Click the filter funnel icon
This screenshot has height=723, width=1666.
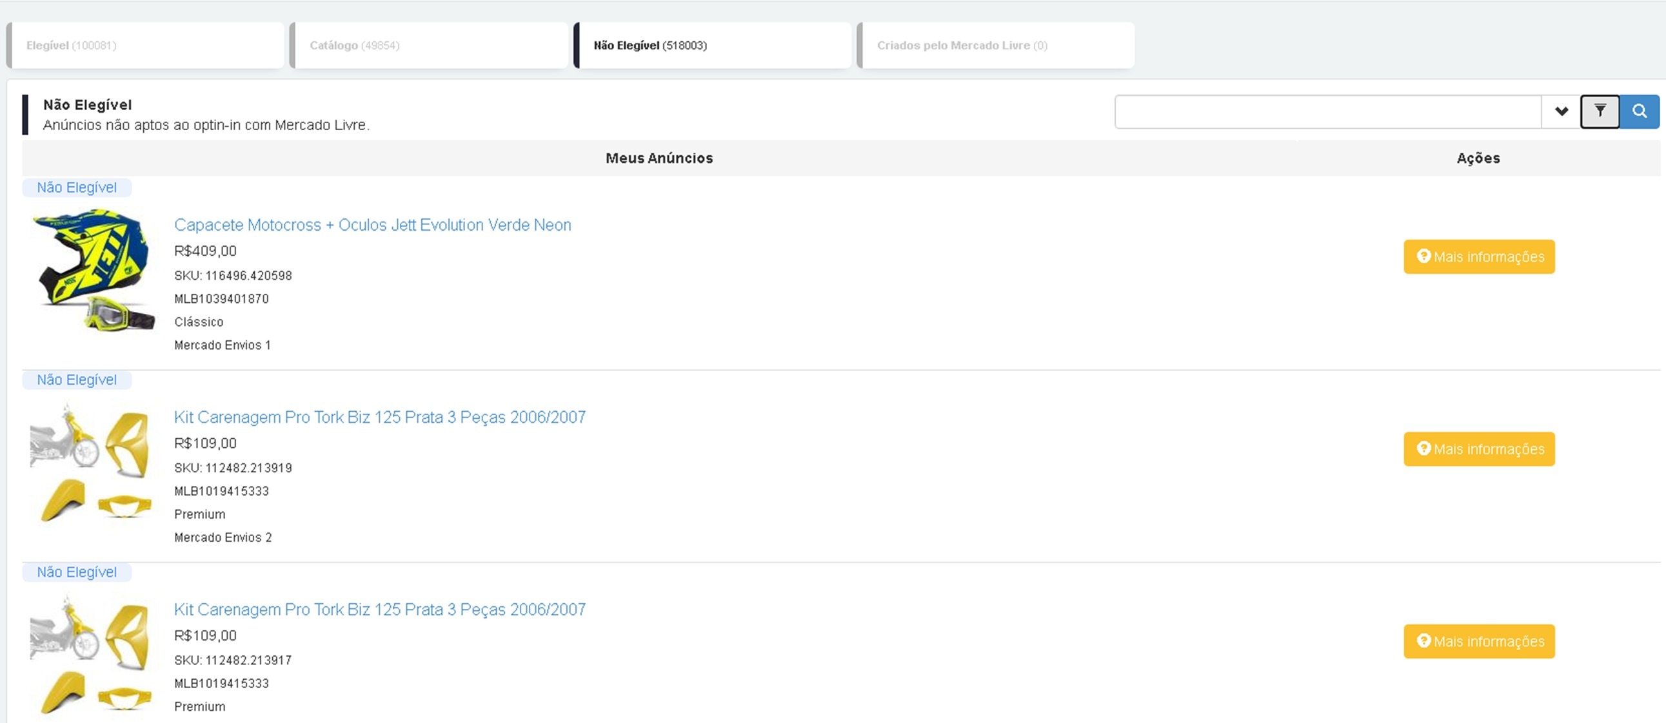[1600, 111]
